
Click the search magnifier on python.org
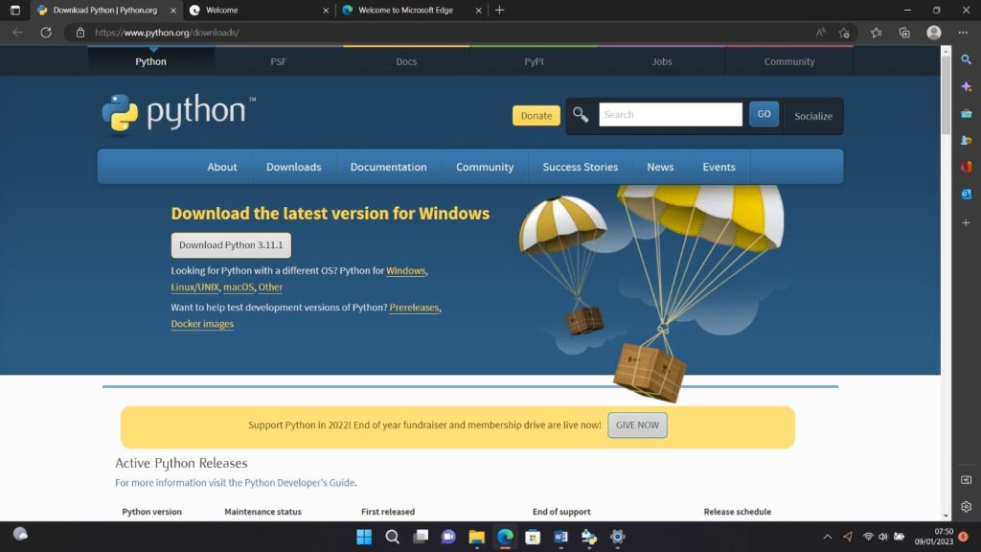pos(580,114)
